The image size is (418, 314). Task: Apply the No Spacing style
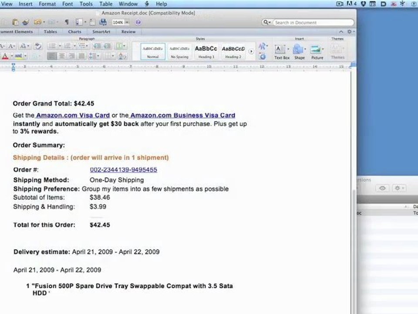[179, 51]
